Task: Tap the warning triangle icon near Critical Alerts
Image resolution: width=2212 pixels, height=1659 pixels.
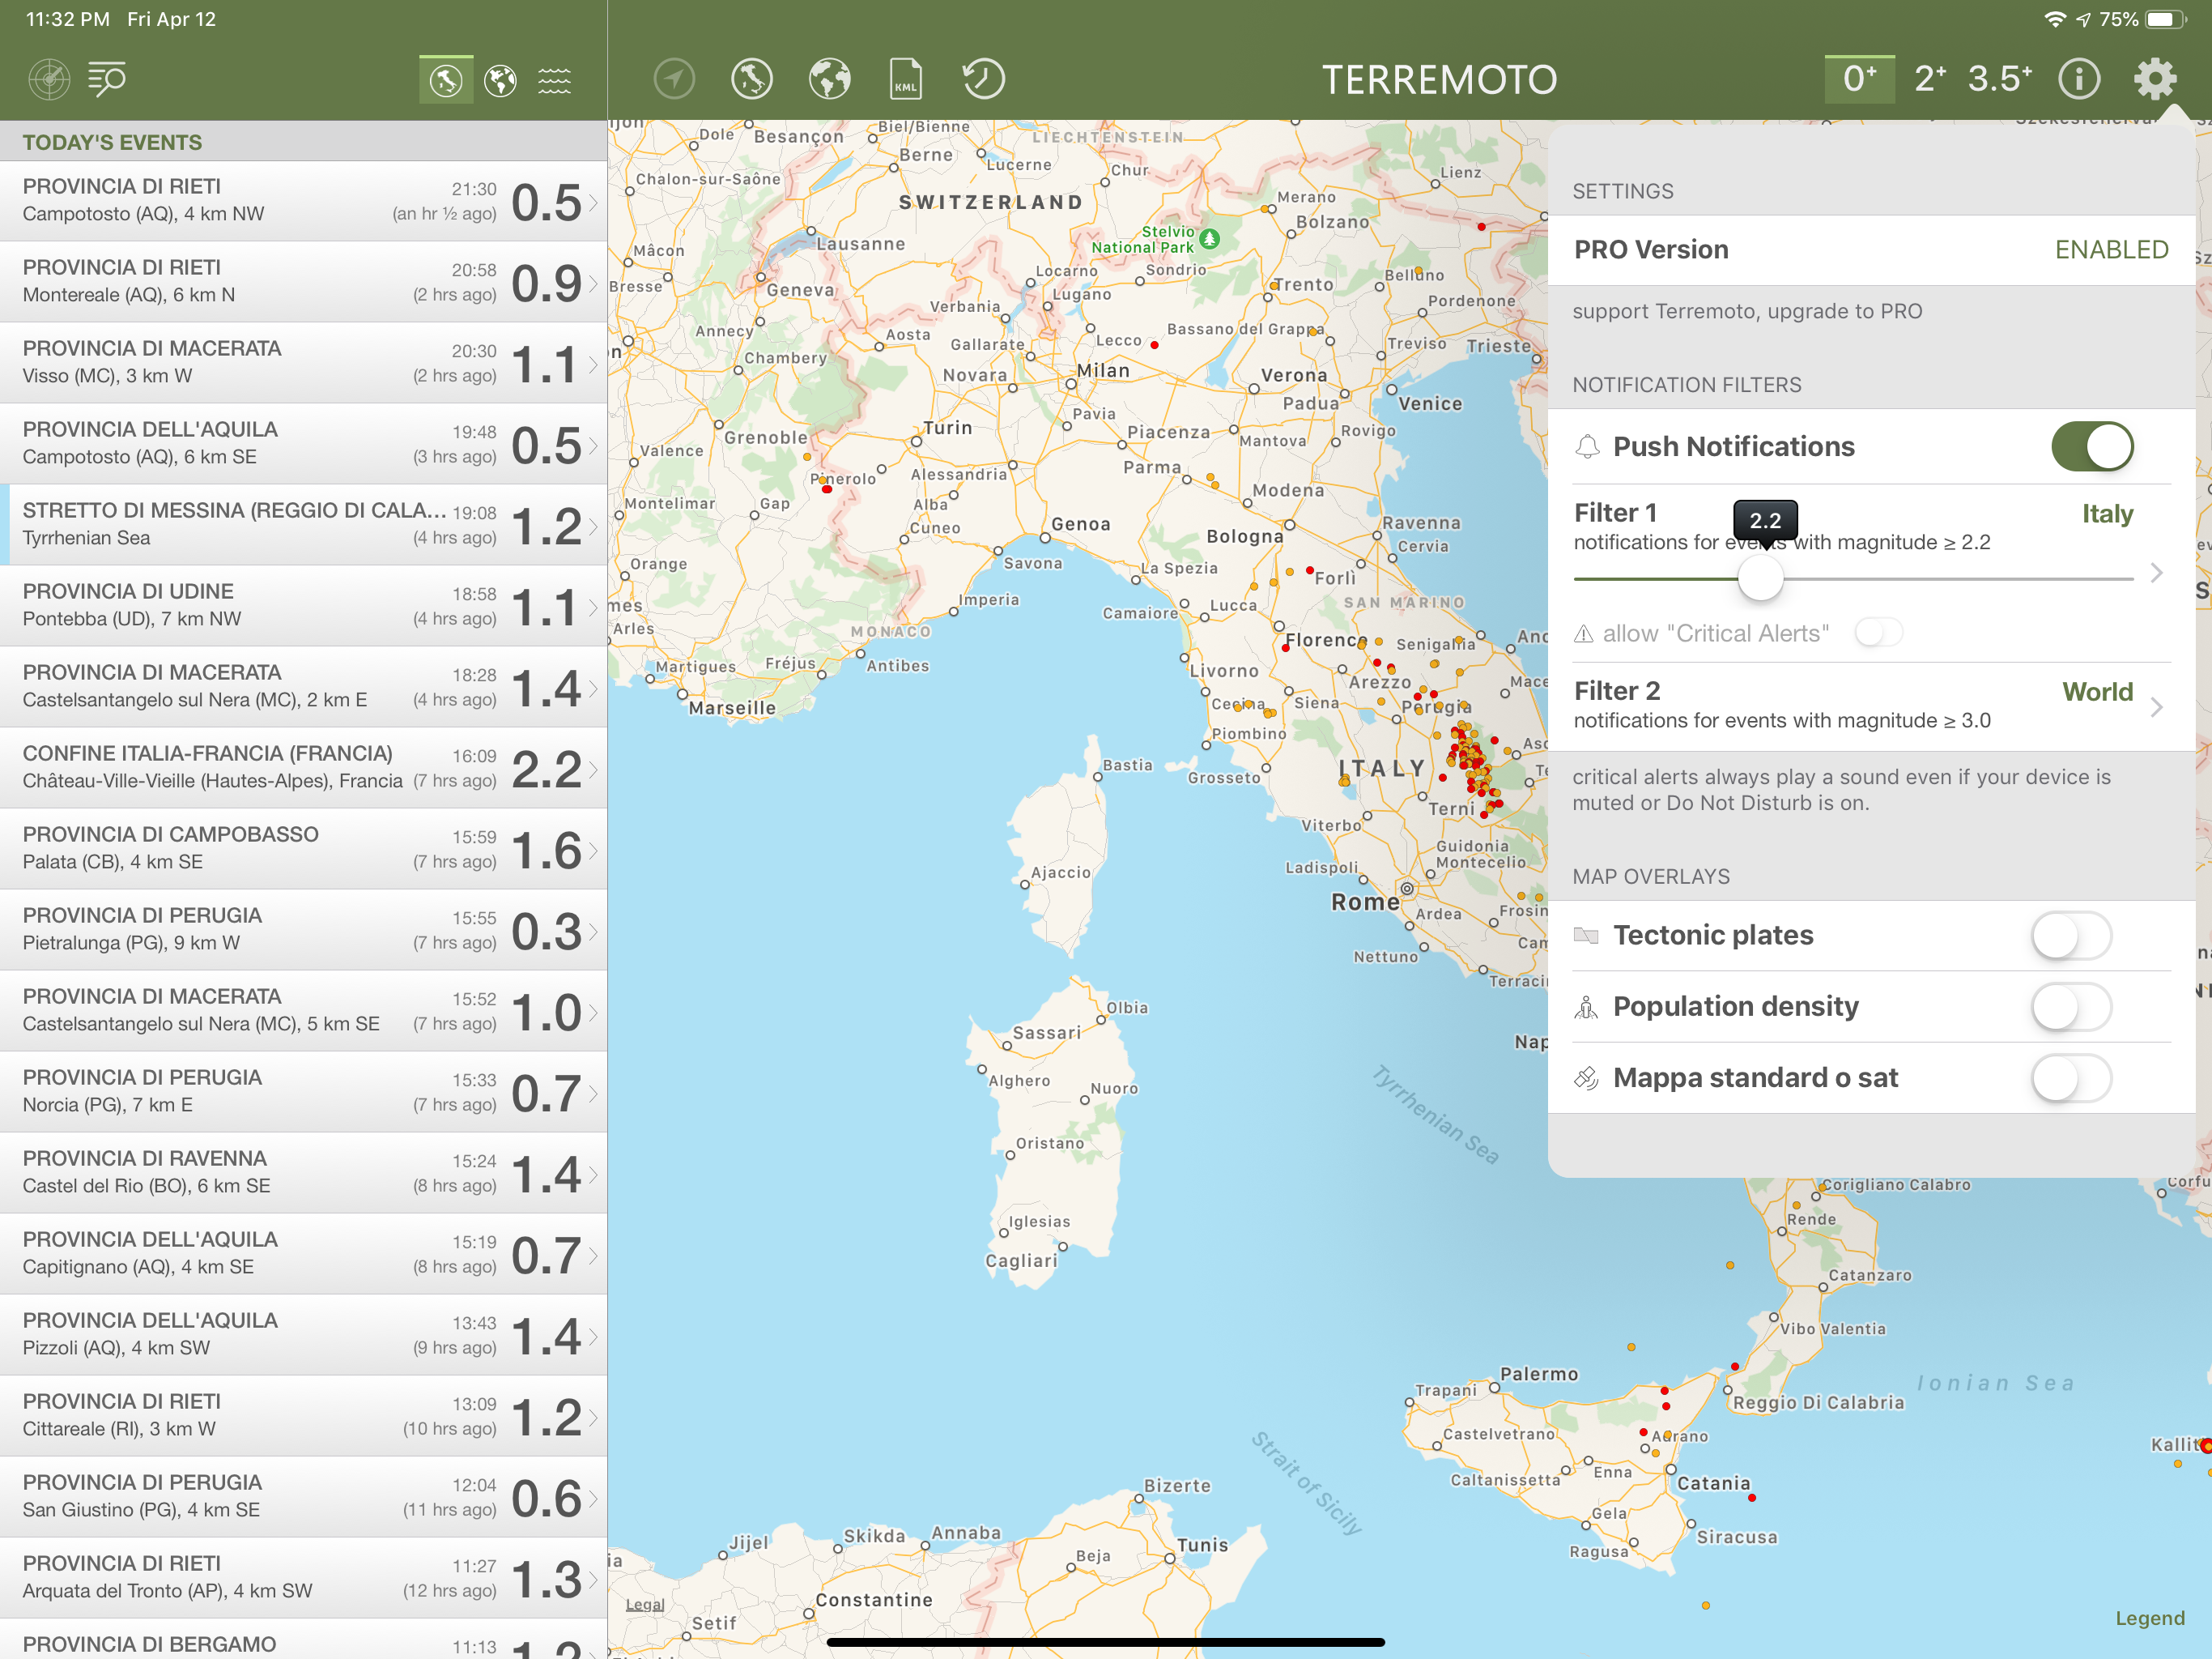Action: [x=1584, y=633]
